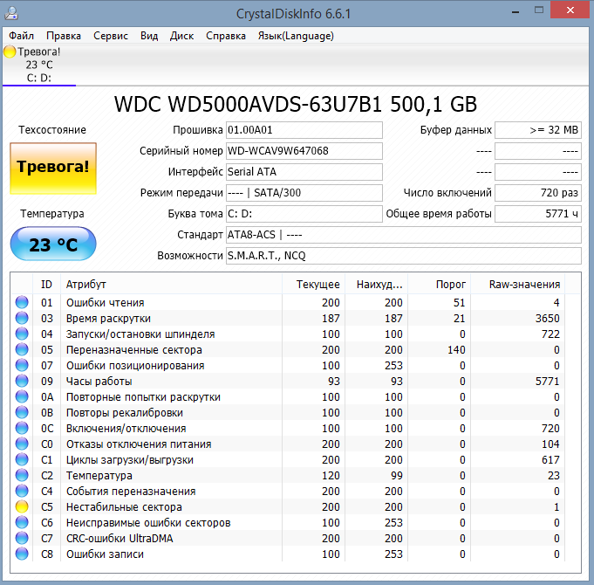
Task: Click the status dot for Неисправимые ошибки секторов
Action: pos(22,522)
